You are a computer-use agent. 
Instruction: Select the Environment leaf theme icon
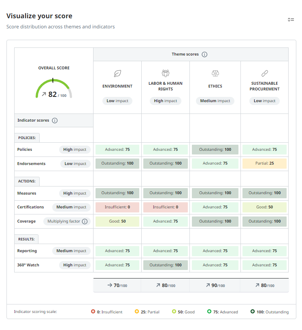(x=117, y=73)
